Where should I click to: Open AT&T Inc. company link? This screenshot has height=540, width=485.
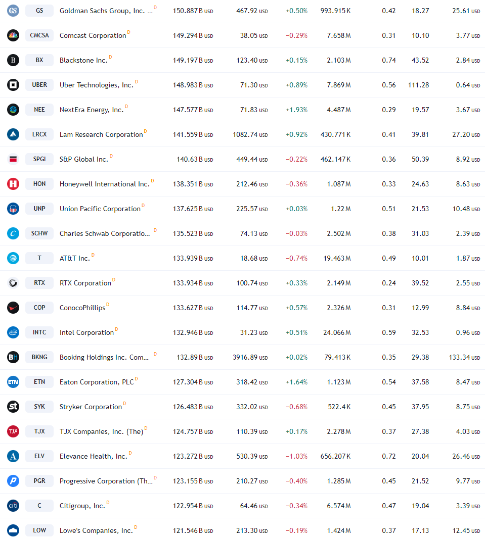click(x=74, y=258)
